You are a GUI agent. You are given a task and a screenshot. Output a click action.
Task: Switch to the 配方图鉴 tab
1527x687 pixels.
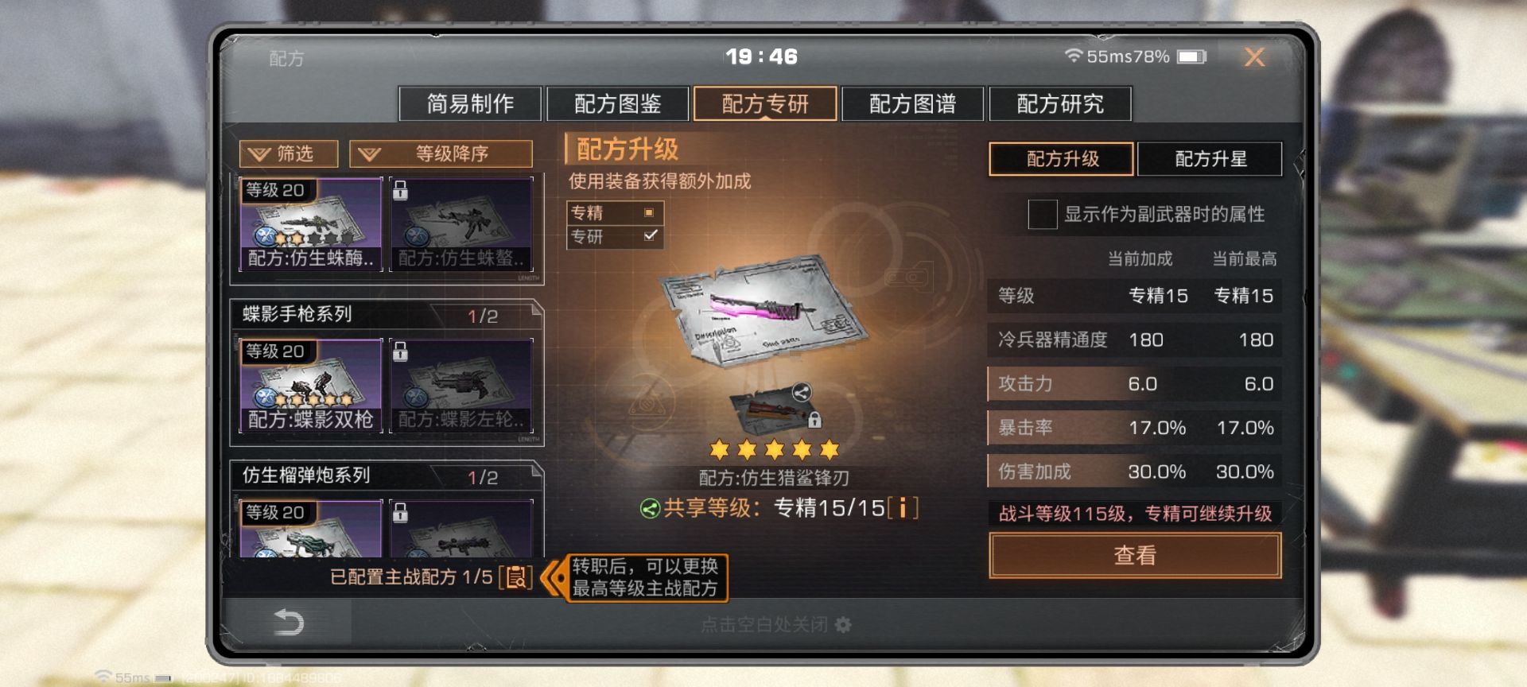coord(618,103)
